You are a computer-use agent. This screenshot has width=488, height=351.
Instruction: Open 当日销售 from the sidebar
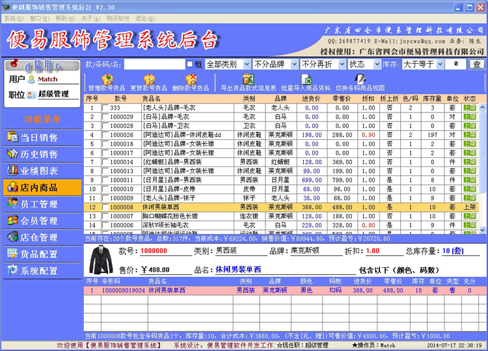pos(42,137)
